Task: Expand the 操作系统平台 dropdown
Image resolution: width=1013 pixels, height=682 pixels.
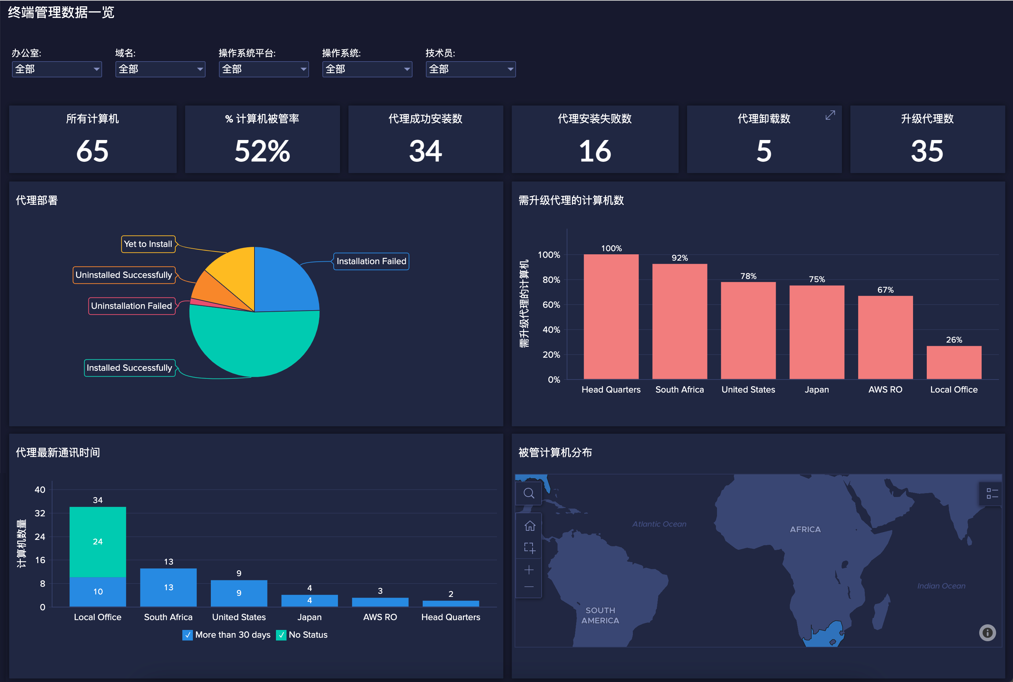Action: [x=264, y=69]
